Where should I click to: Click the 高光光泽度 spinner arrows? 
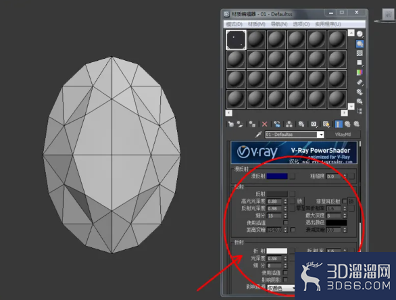(285, 201)
